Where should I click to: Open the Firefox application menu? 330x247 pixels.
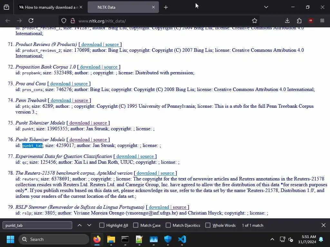(x=322, y=21)
